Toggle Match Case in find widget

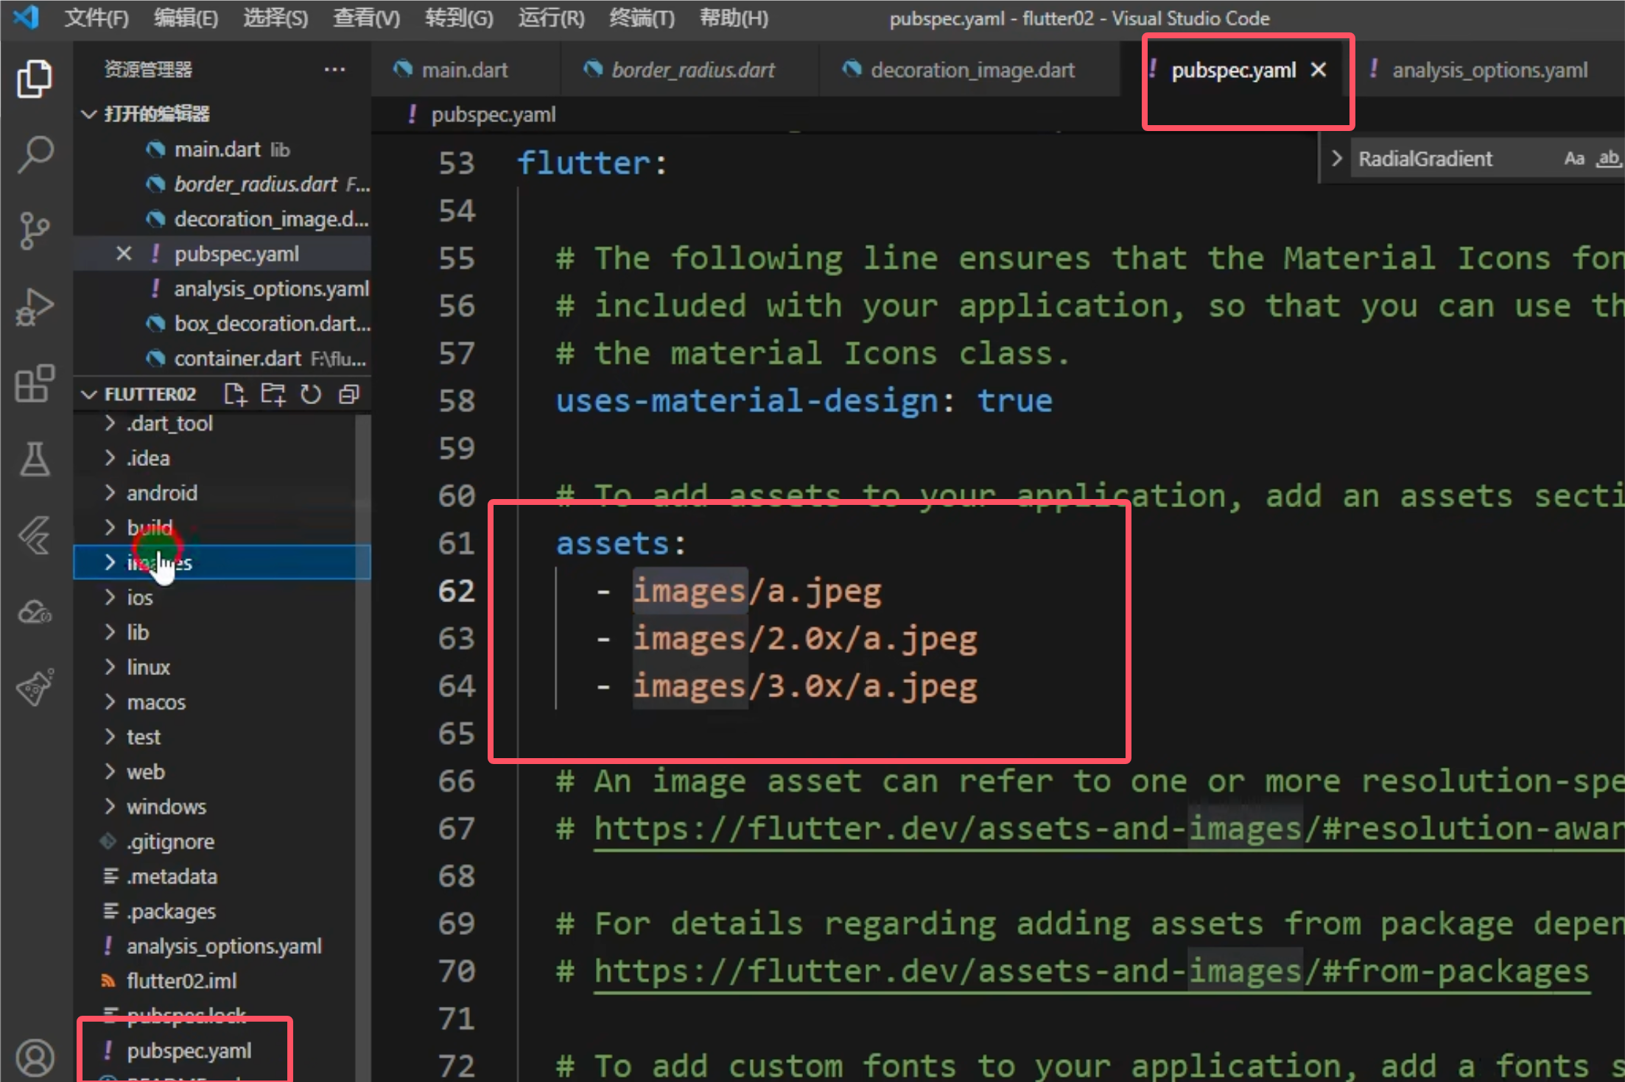tap(1573, 159)
